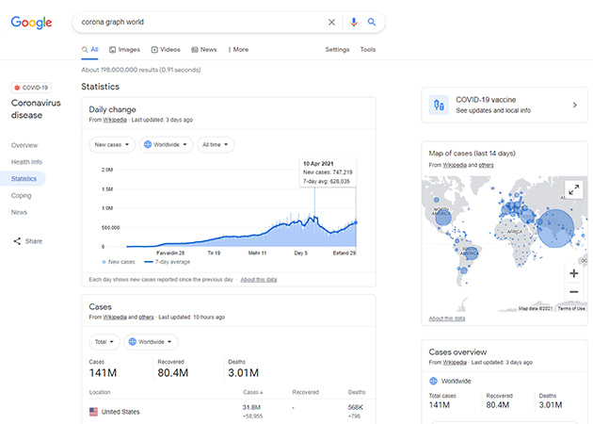
Task: Click the United States flag icon
Action: point(93,412)
